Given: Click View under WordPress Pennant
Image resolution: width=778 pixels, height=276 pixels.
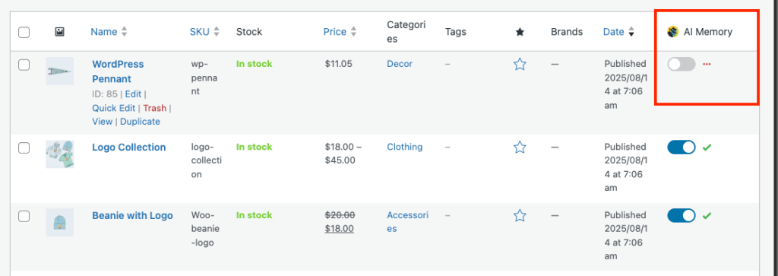Looking at the screenshot, I should click(x=103, y=122).
